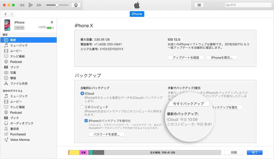The image size is (274, 159).
Task: Click the 空き領域 storage bar section
Action: click(162, 153)
